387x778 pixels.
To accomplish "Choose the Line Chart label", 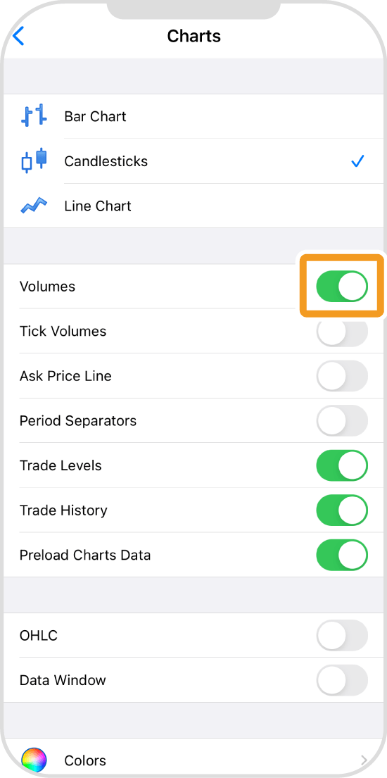I will [x=98, y=206].
